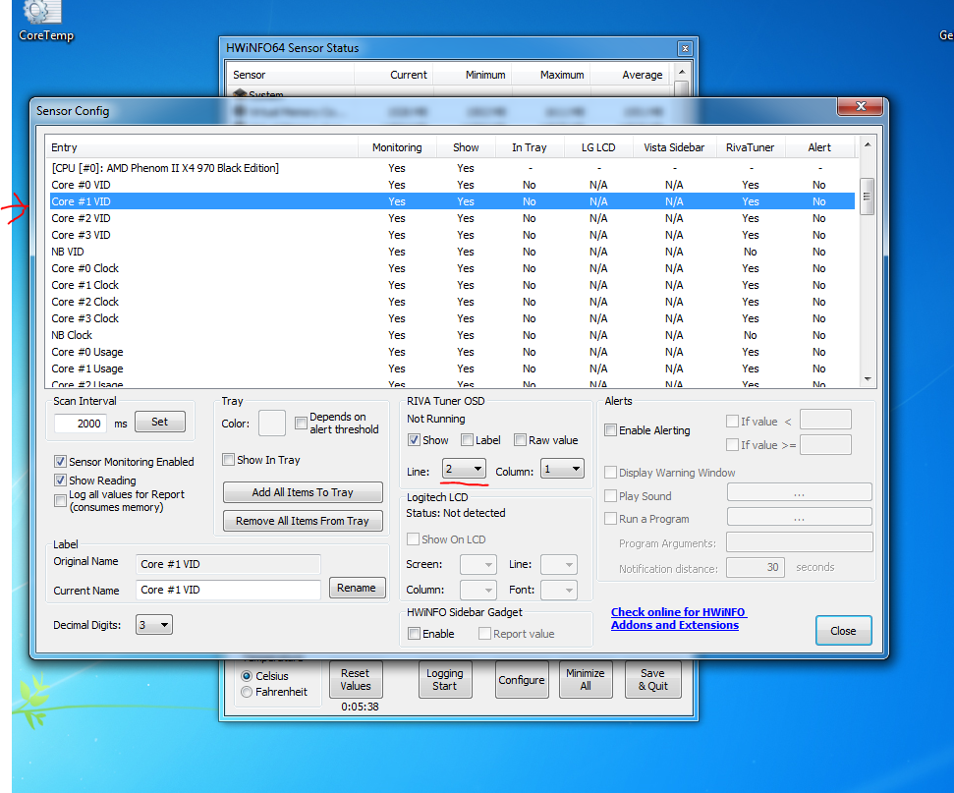Select the Core #2 VID row
Image resolution: width=954 pixels, height=793 pixels.
pyautogui.click(x=452, y=218)
